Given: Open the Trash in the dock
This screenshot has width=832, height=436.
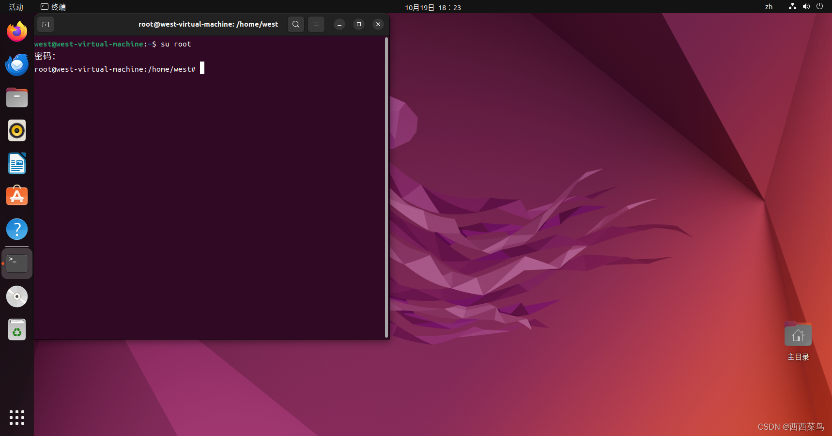Looking at the screenshot, I should pyautogui.click(x=17, y=329).
